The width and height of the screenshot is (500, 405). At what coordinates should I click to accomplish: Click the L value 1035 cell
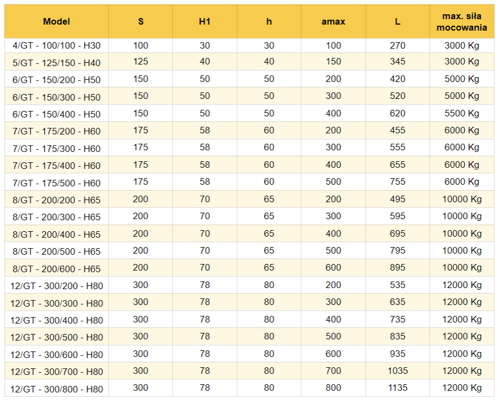click(x=397, y=371)
